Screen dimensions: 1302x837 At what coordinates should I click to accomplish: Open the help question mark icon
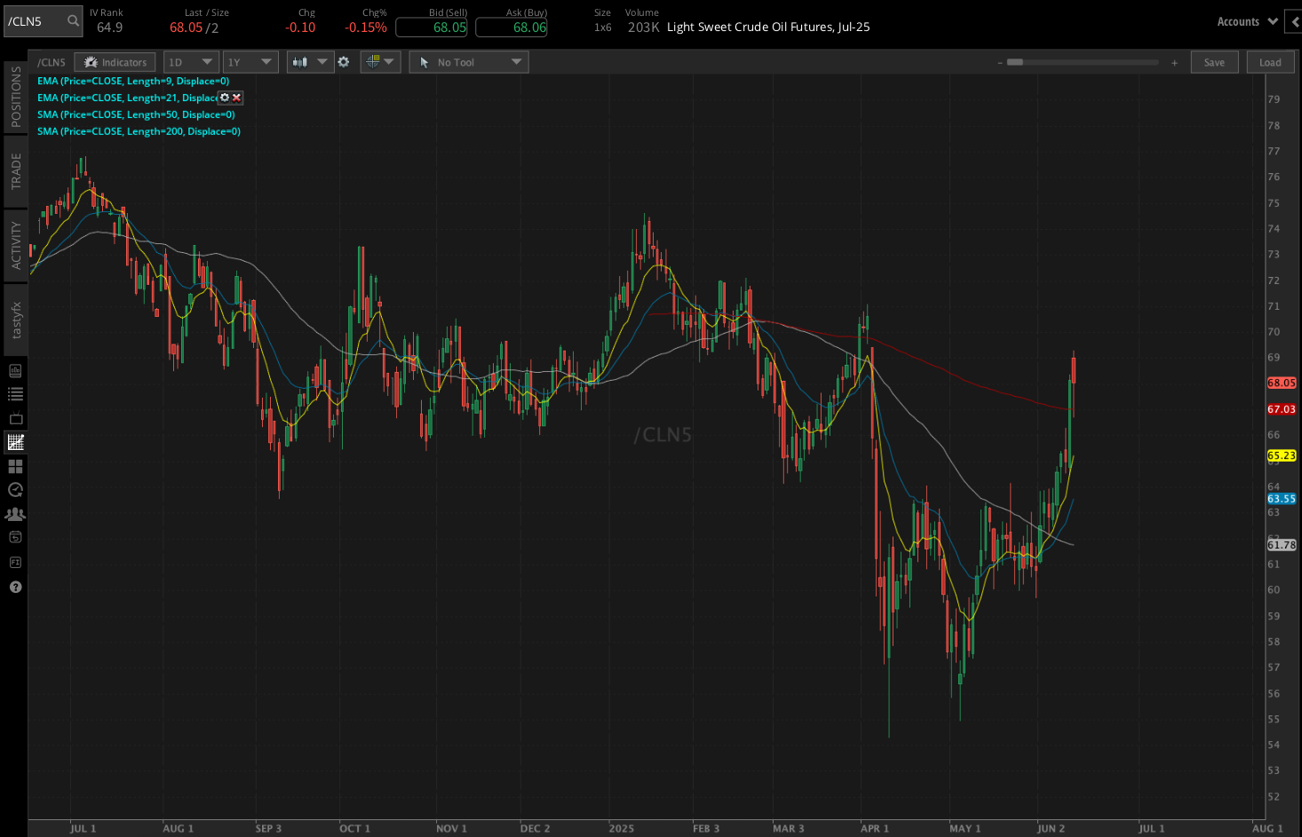click(x=14, y=587)
